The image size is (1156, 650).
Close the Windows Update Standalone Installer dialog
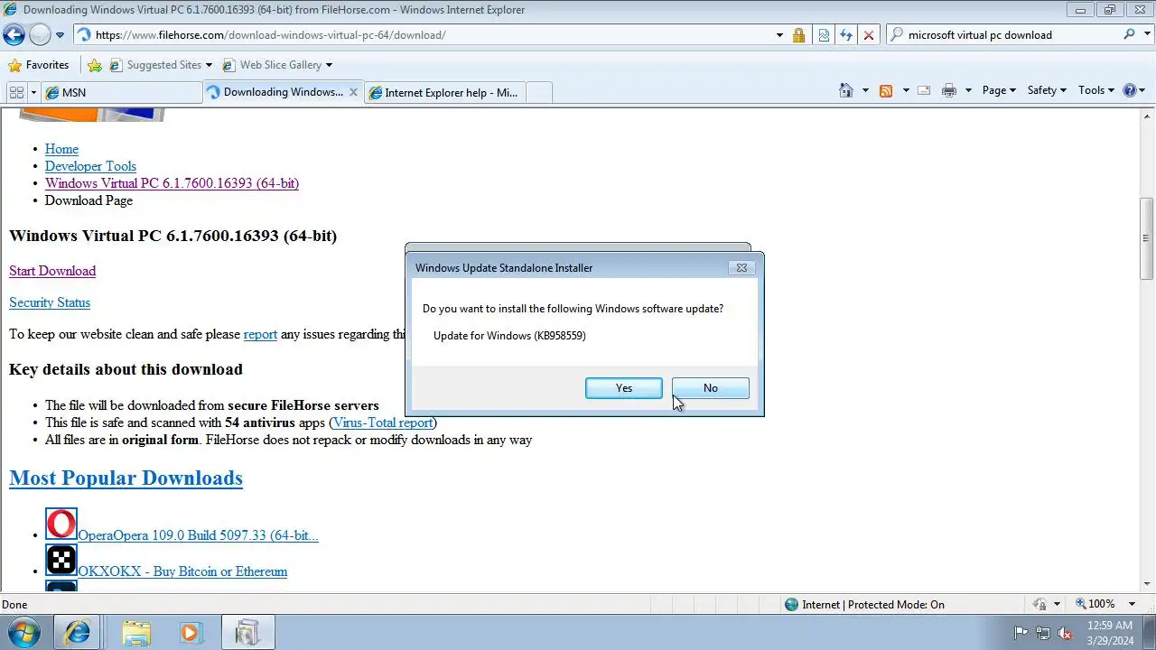741,267
